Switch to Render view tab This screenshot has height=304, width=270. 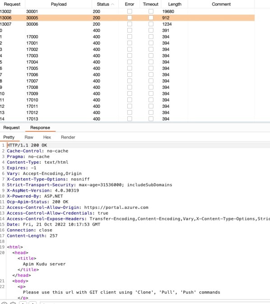68,137
